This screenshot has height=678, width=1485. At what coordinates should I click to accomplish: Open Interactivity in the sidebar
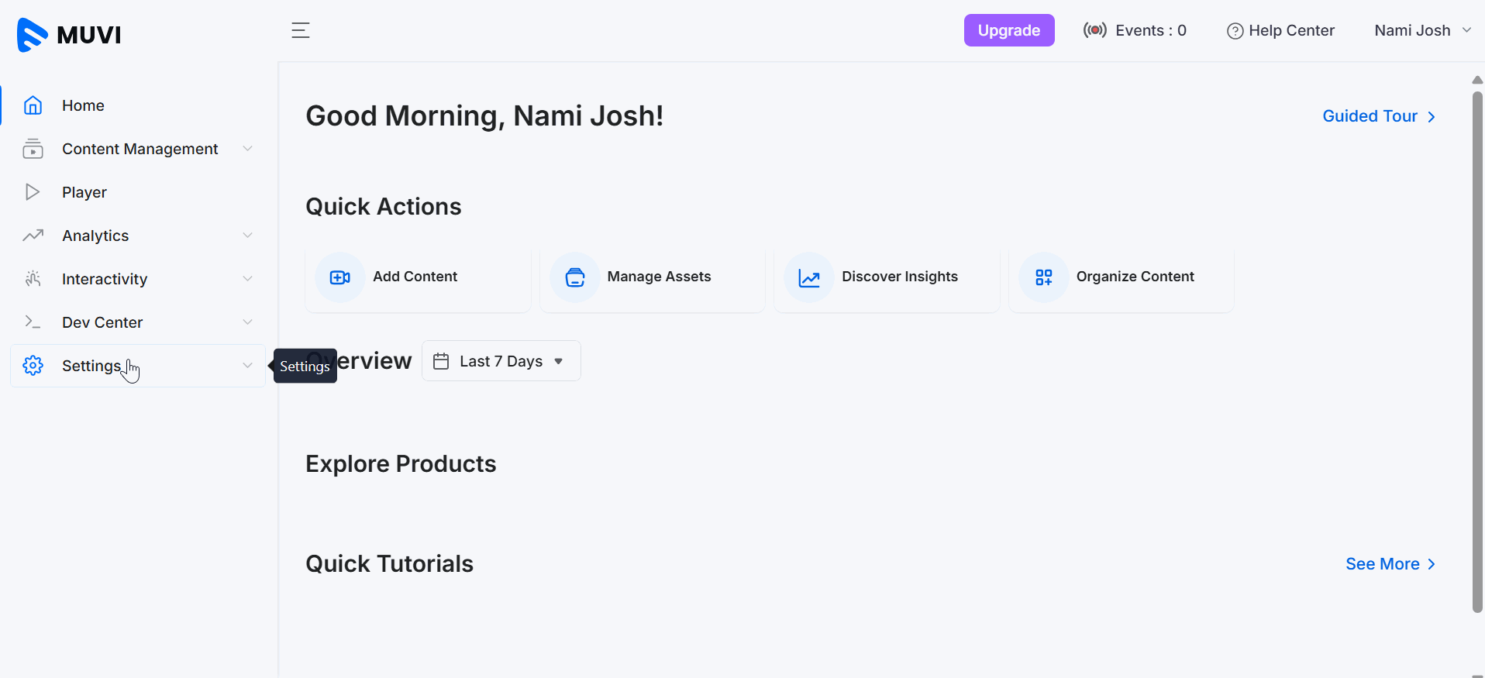tap(105, 279)
